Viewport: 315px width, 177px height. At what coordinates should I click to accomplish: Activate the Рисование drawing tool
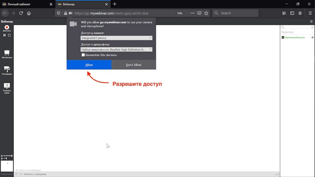7,69
